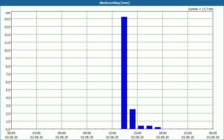Click the 0,0 y-axis label

point(7,129)
